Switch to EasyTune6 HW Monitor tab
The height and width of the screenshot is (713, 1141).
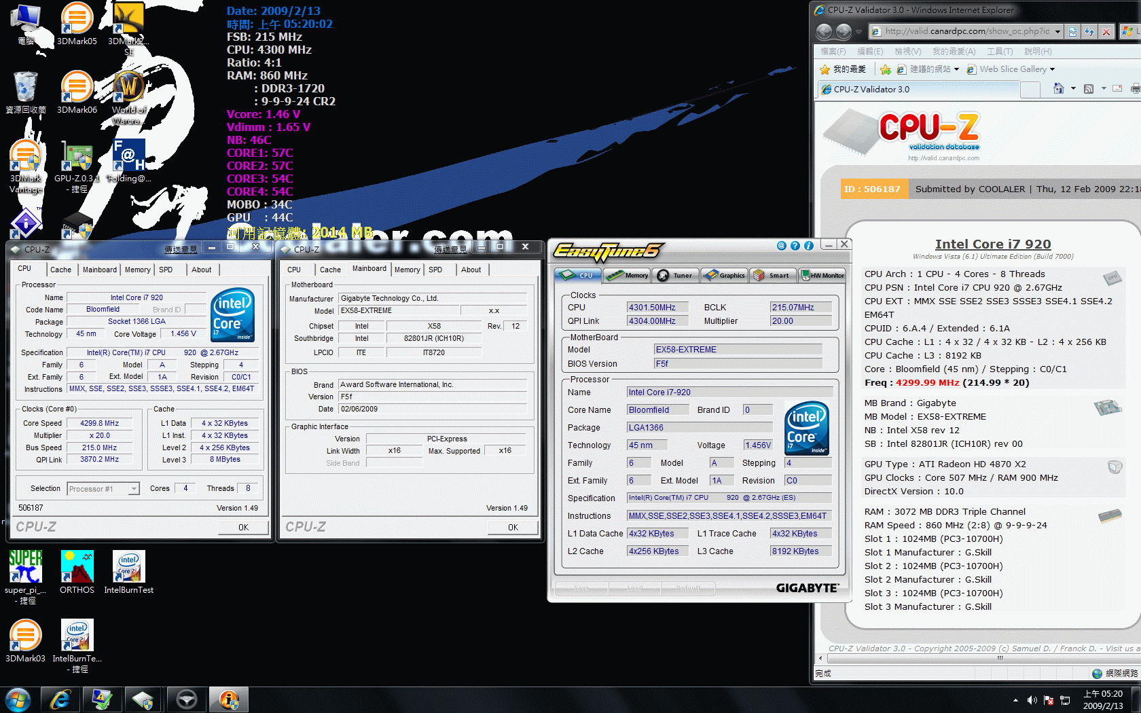tap(822, 275)
